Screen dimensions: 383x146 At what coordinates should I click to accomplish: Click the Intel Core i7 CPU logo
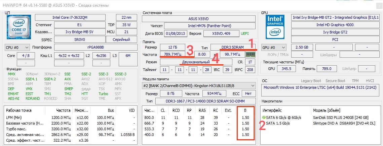pyautogui.click(x=18, y=27)
